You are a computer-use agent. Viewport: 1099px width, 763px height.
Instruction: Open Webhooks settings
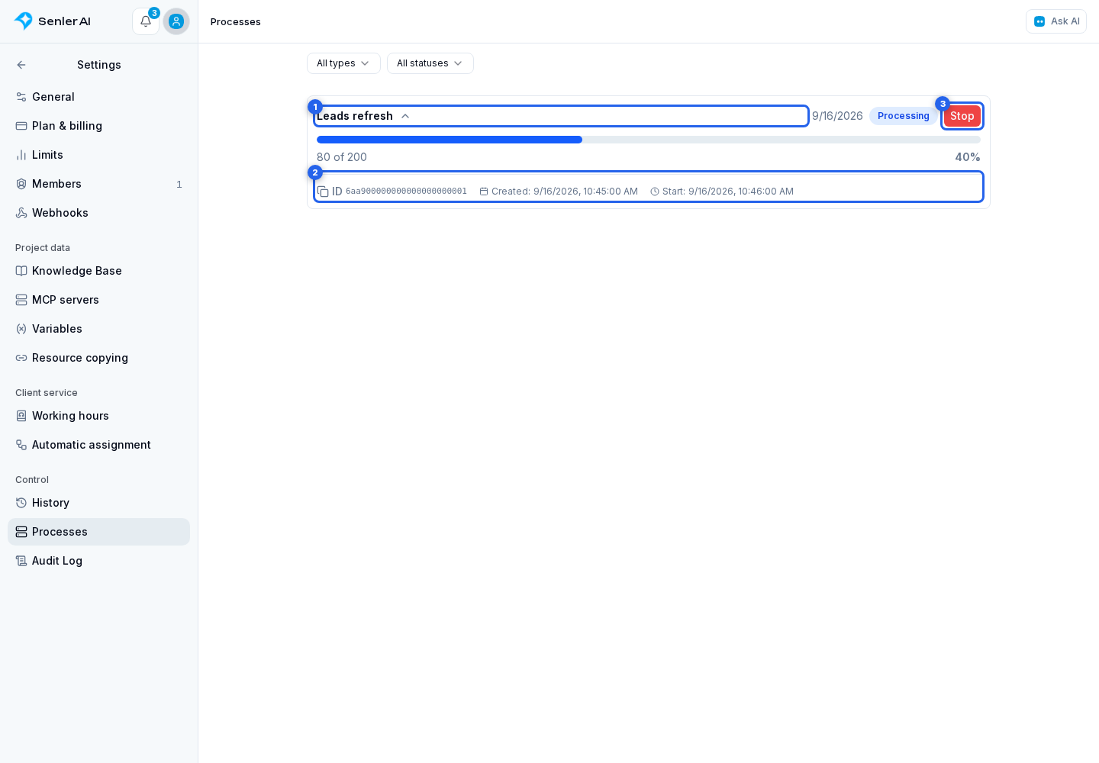[98, 213]
